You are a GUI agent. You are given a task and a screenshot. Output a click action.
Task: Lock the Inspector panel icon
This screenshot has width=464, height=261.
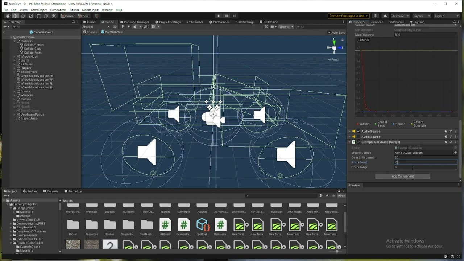coord(455,22)
